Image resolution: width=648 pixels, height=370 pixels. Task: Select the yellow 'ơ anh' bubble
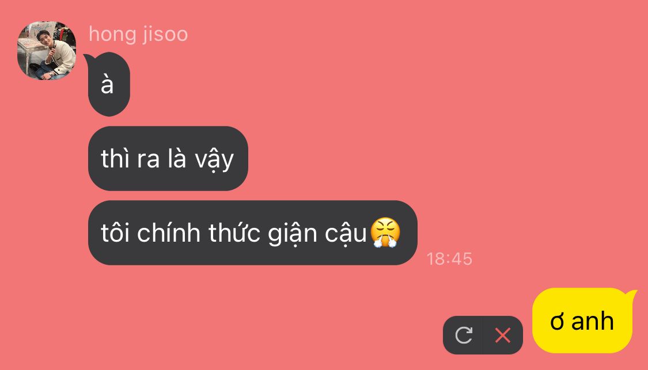(582, 321)
